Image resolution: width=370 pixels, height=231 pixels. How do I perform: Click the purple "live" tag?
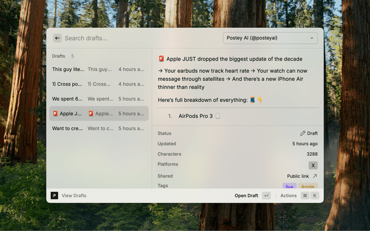point(290,187)
